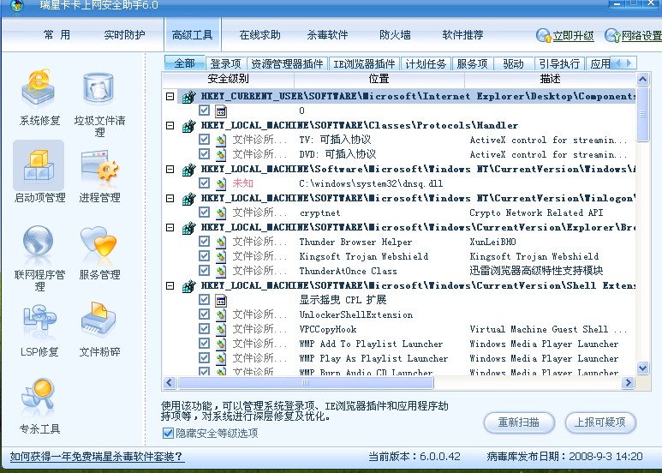Uncheck ThunderAtOnce Class entry

205,270
